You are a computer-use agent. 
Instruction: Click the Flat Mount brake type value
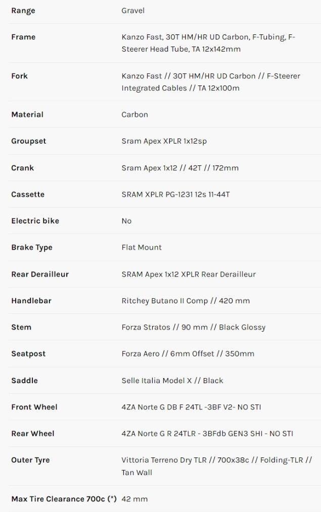tap(142, 247)
